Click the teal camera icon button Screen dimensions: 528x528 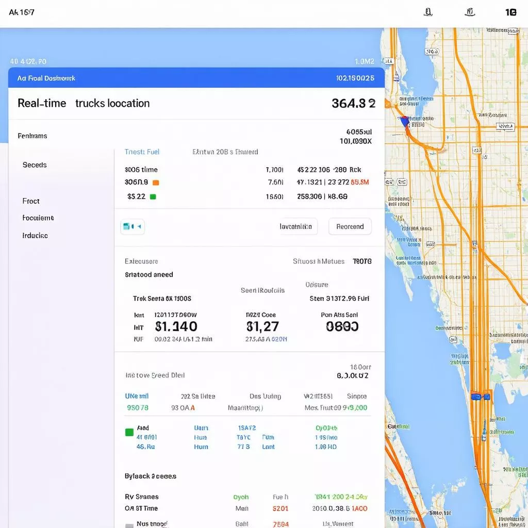(x=133, y=226)
